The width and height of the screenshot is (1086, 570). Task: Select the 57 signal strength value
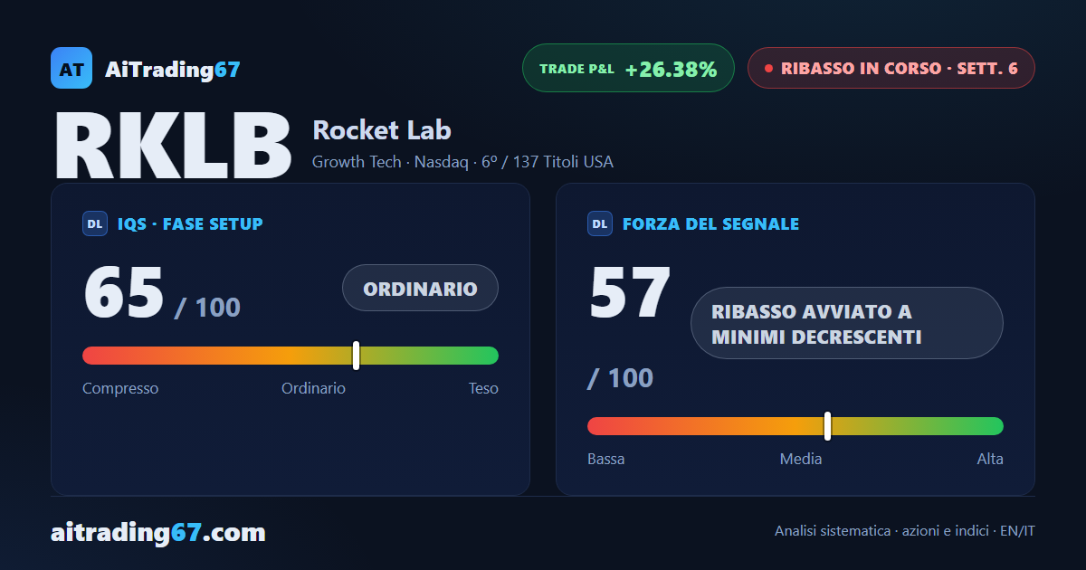(x=630, y=293)
